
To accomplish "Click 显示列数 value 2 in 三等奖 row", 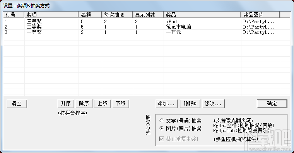I will pyautogui.click(x=148, y=22).
